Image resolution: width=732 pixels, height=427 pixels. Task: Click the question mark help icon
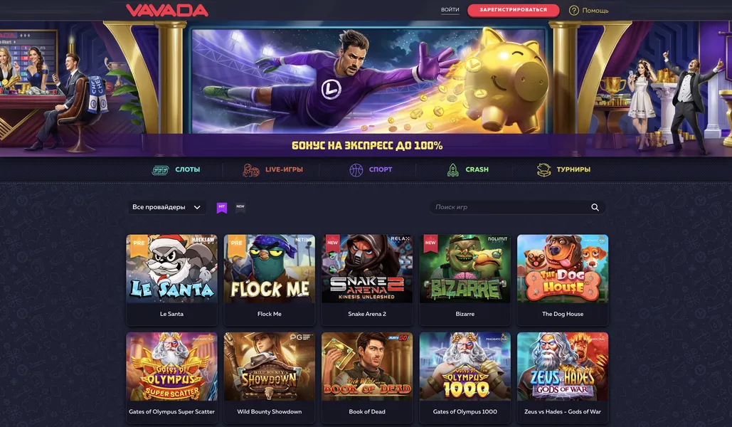pos(574,10)
